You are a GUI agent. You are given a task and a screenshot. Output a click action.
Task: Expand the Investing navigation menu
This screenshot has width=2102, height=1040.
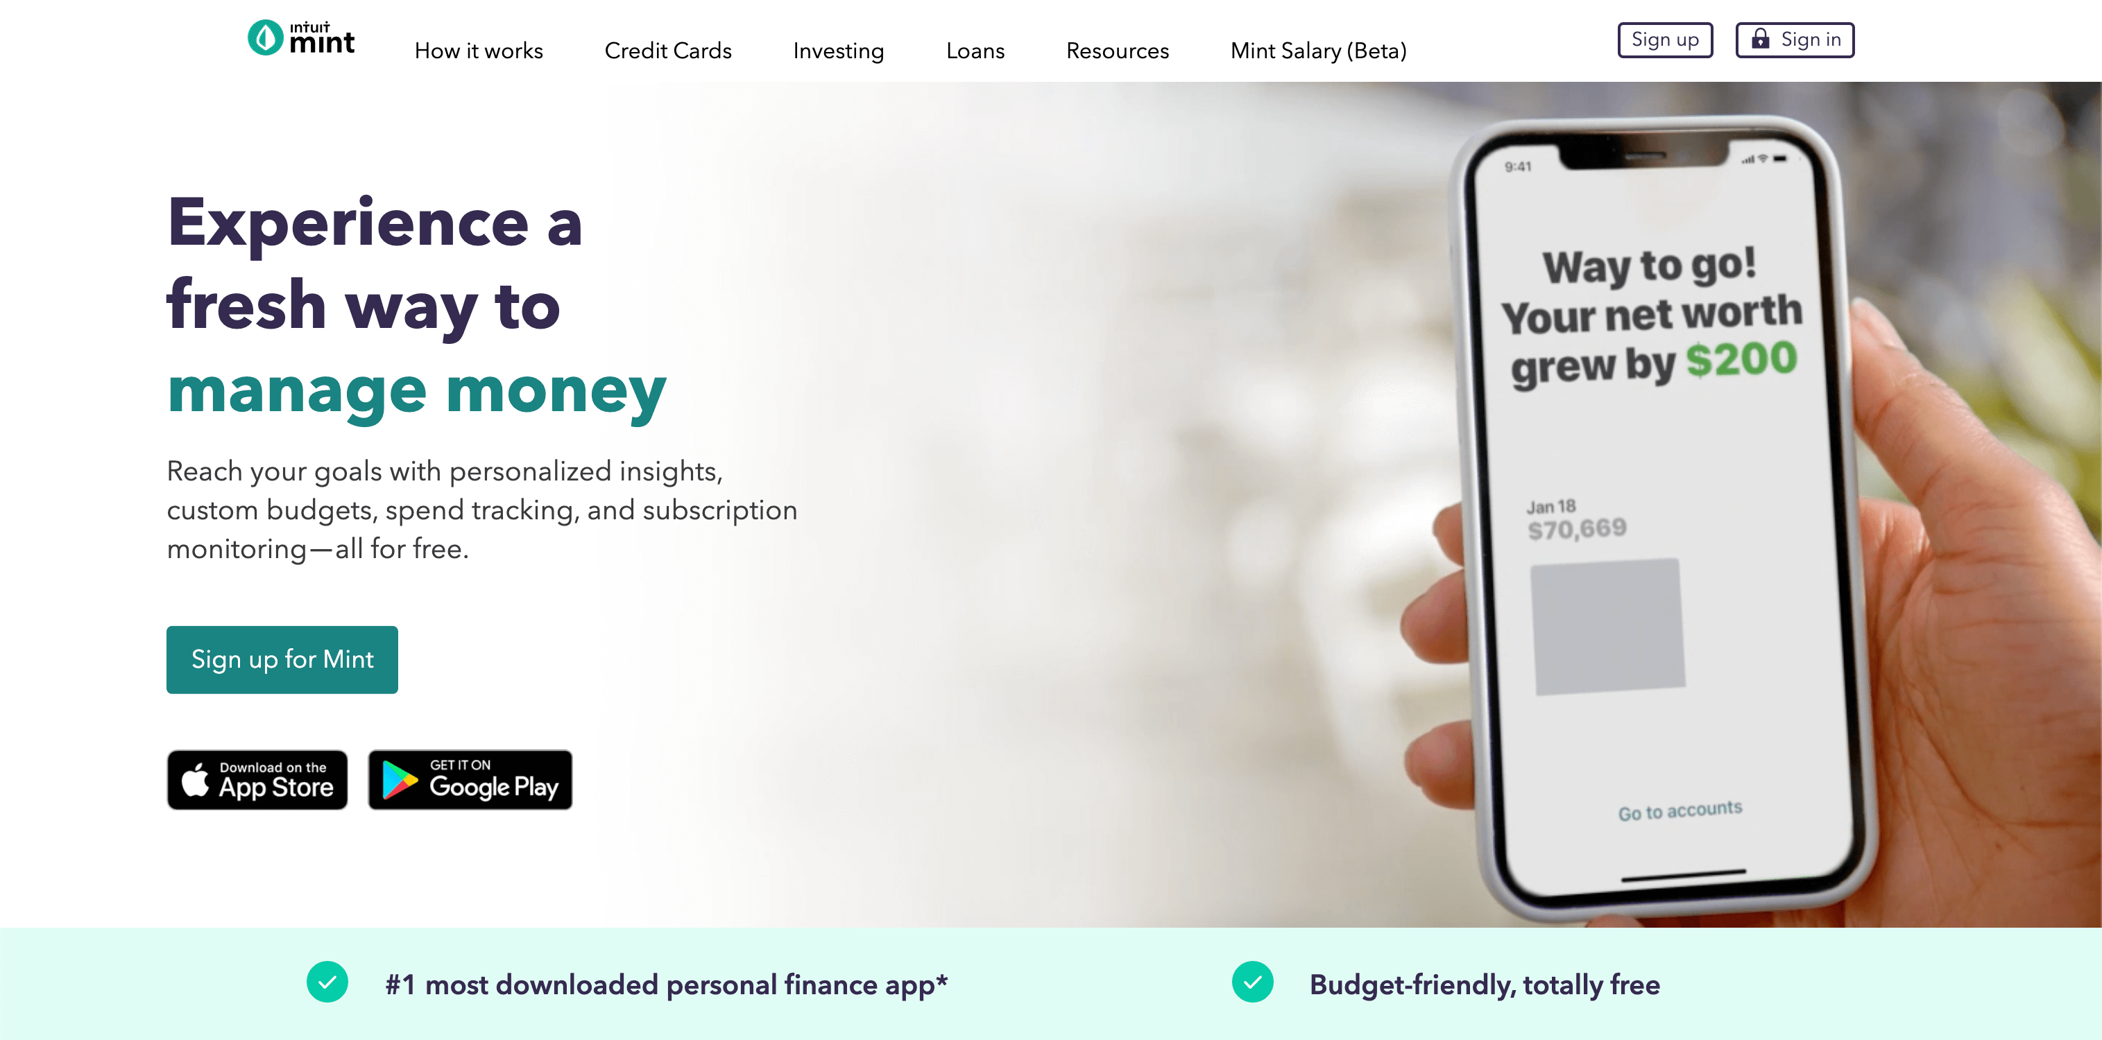(x=838, y=50)
